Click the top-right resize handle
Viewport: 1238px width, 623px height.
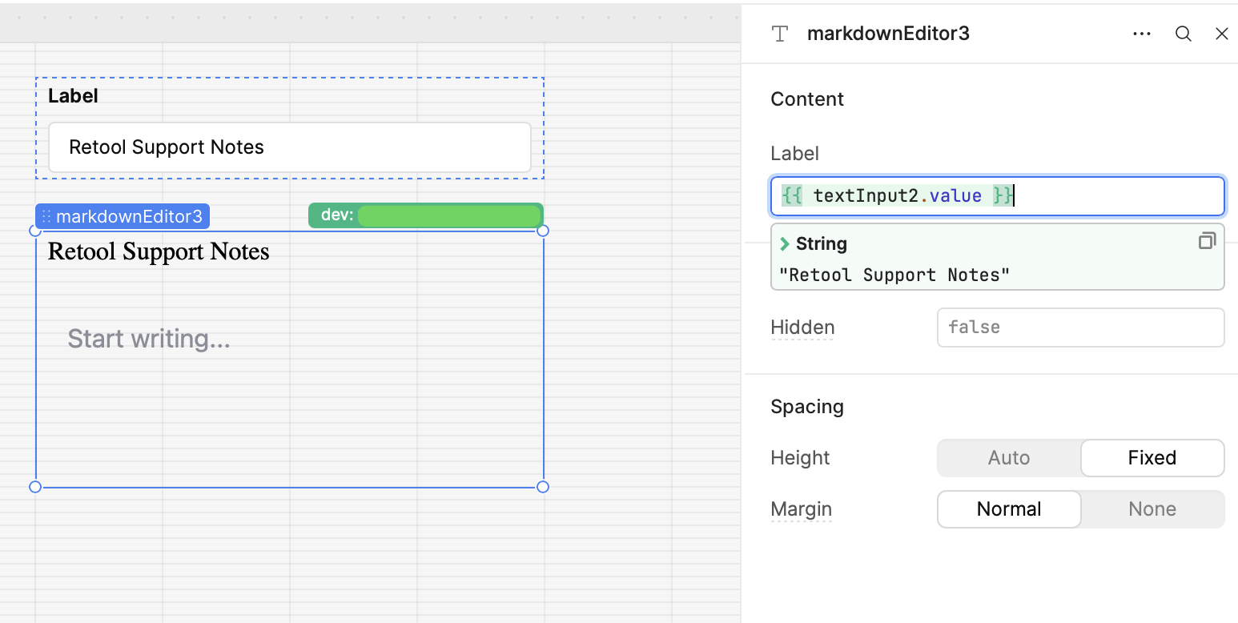pyautogui.click(x=543, y=231)
